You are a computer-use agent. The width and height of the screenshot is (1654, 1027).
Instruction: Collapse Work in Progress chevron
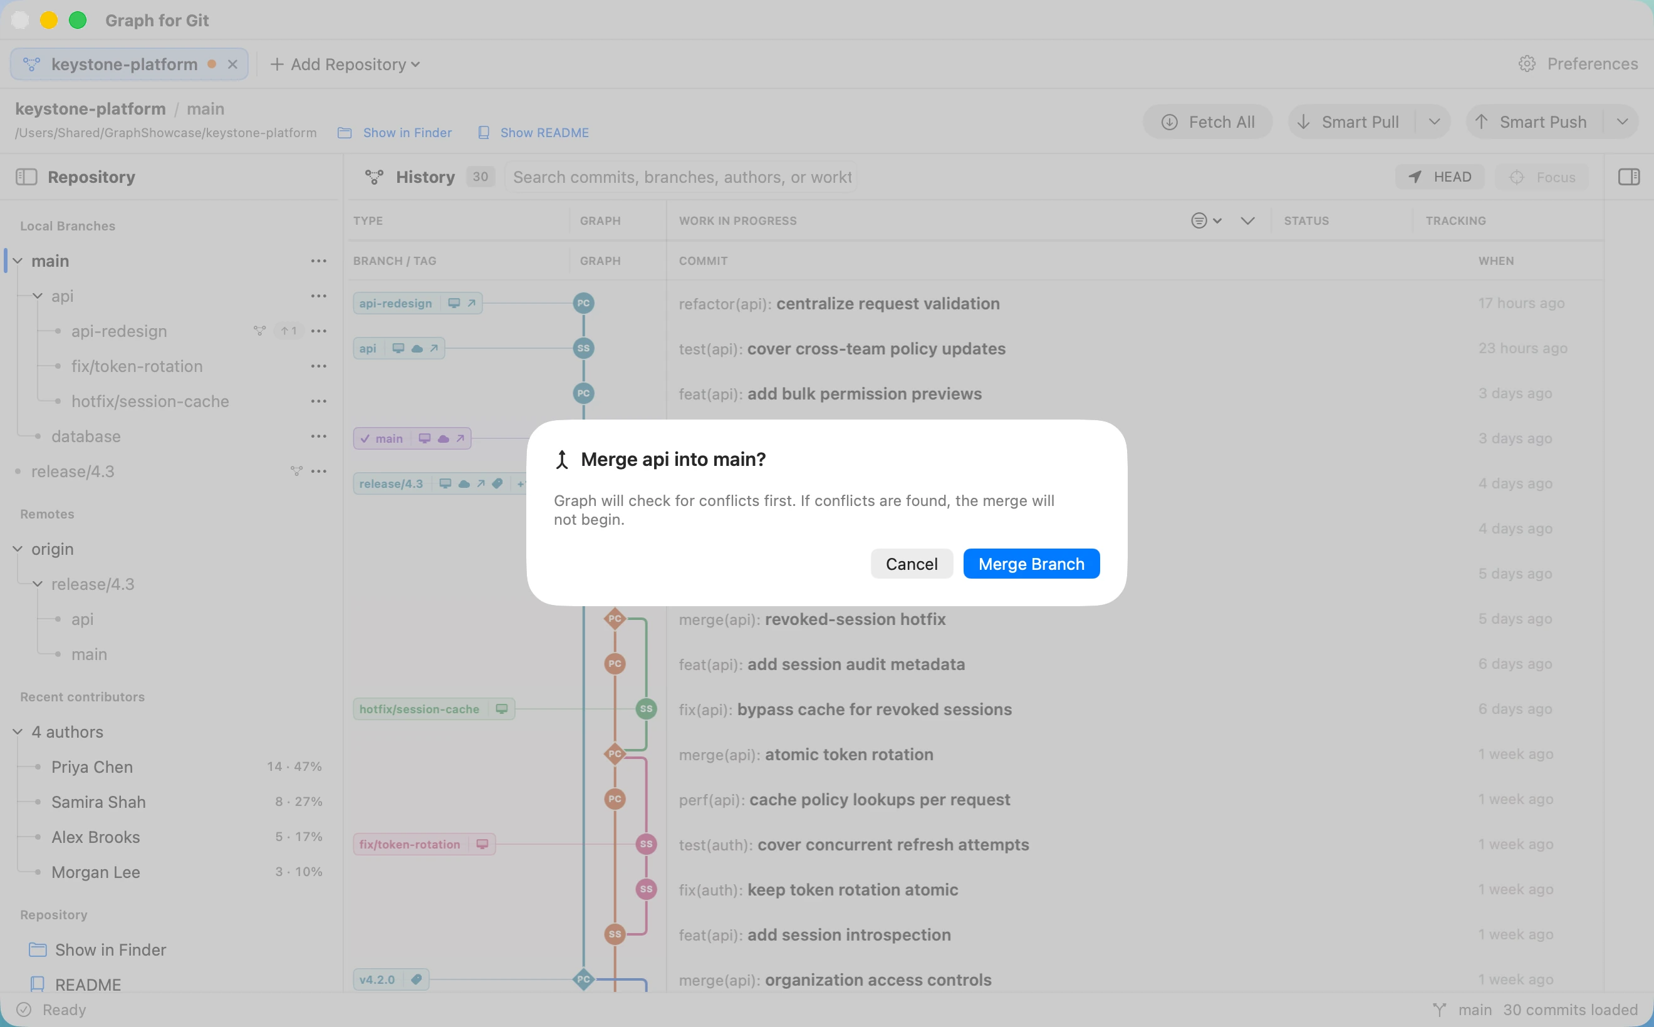point(1247,221)
